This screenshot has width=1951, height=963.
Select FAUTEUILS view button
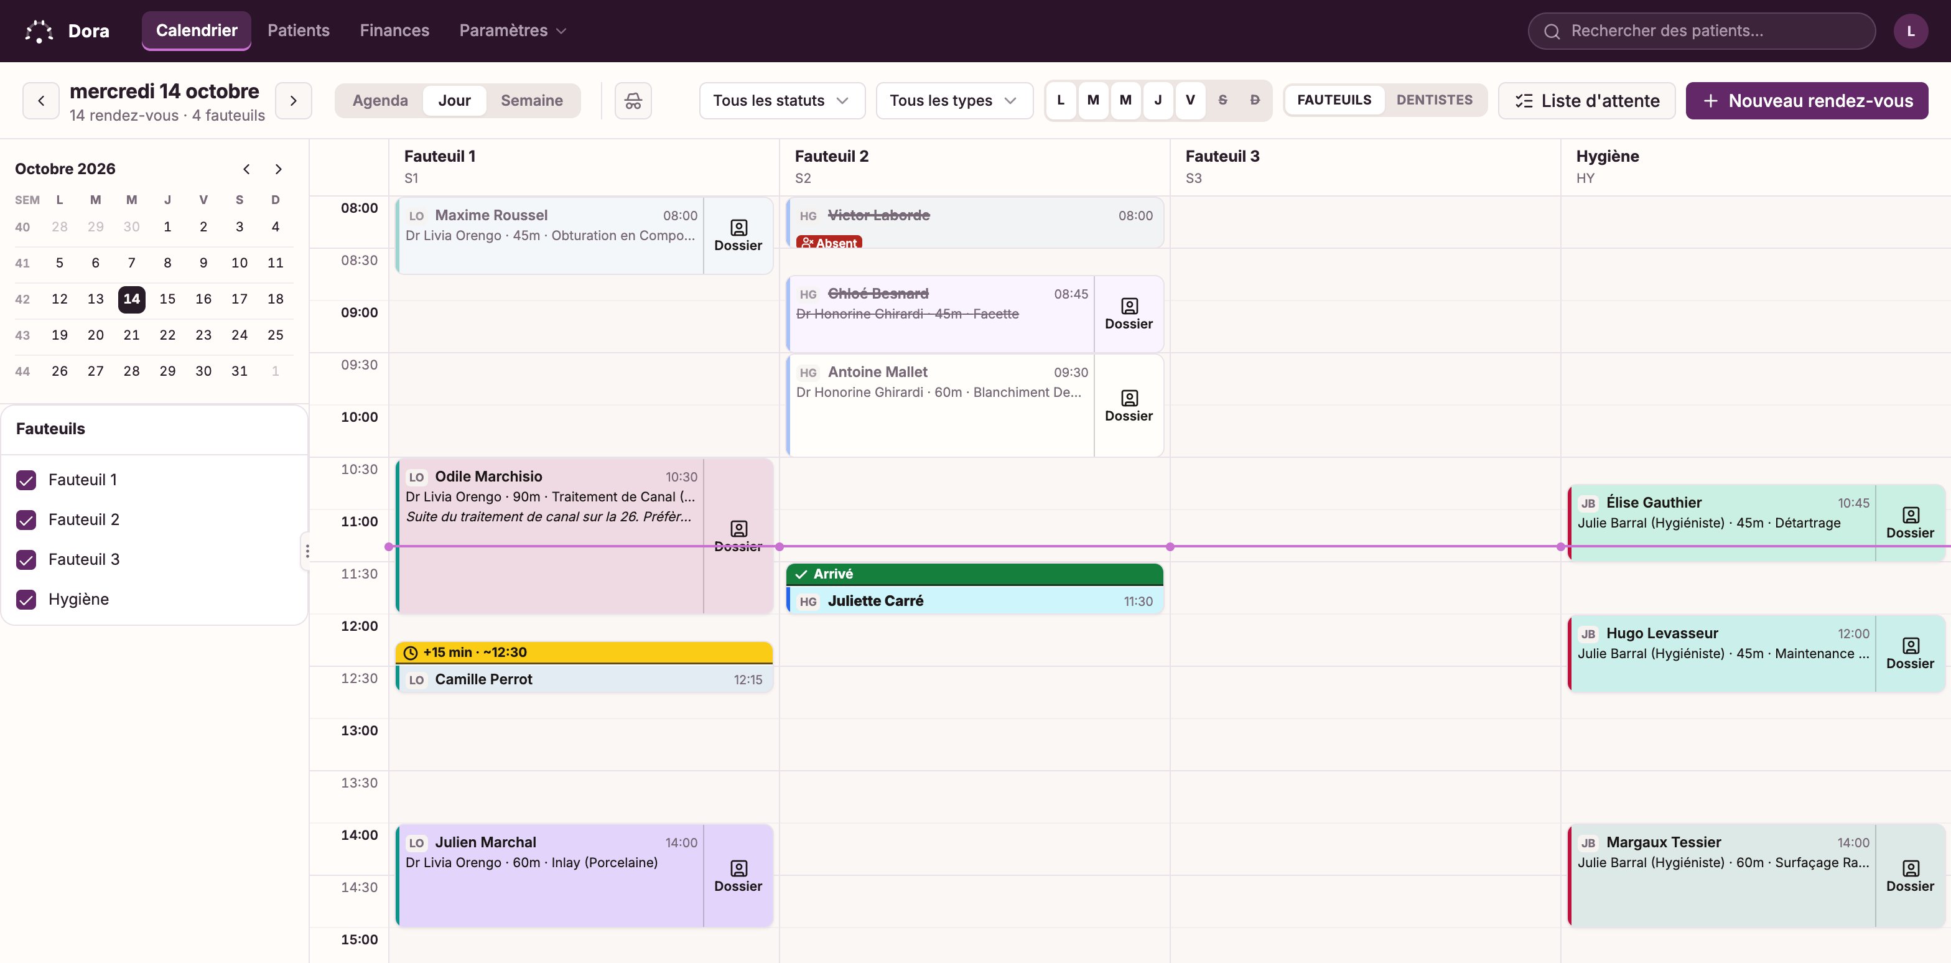tap(1334, 100)
